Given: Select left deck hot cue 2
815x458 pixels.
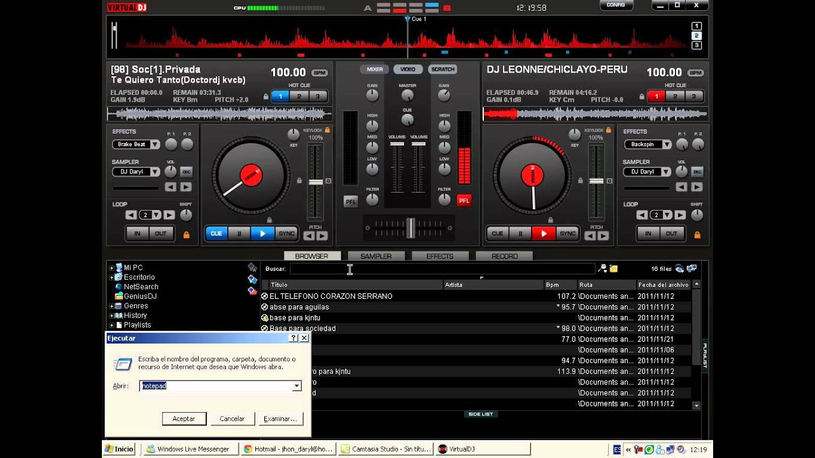Looking at the screenshot, I should click(299, 97).
